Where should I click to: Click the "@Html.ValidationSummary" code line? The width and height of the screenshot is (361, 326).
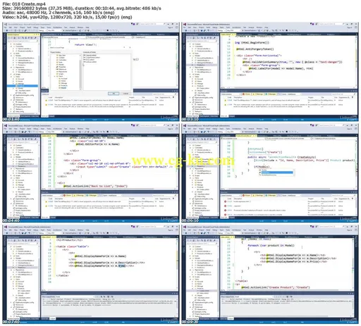click(x=293, y=62)
